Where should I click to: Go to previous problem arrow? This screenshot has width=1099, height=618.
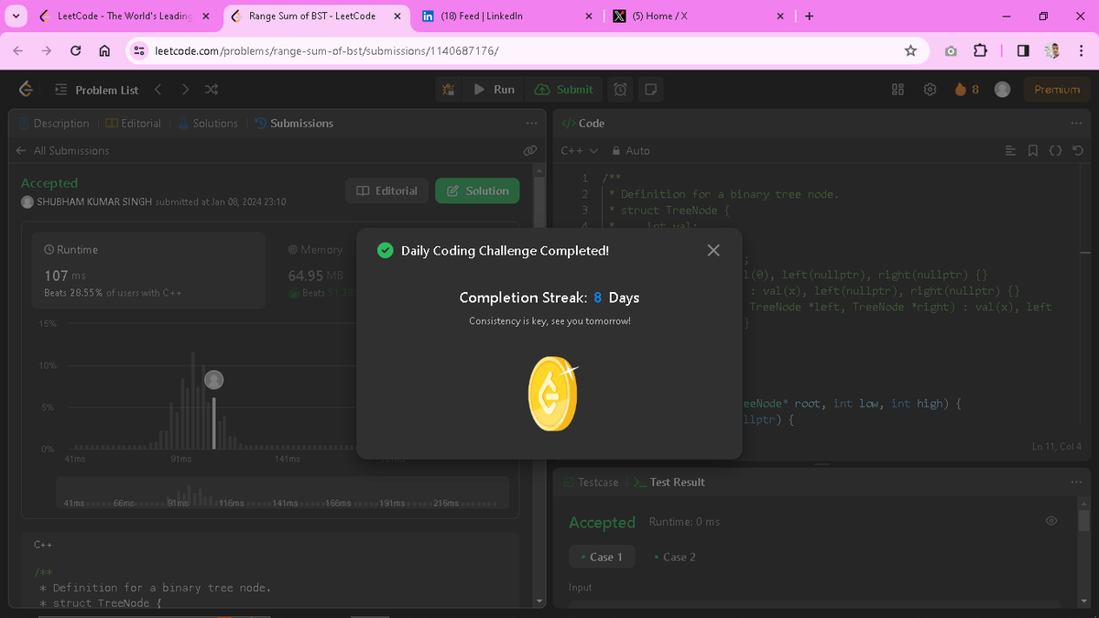[x=158, y=90]
